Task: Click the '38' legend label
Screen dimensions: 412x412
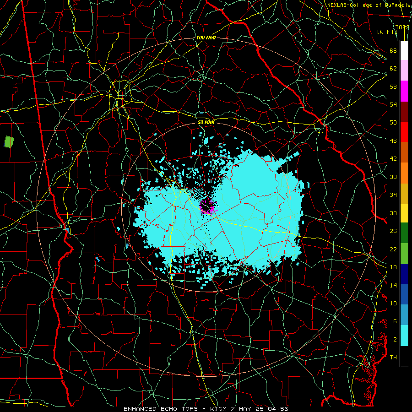Action: (393, 177)
